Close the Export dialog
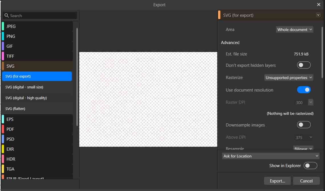325x191 pixels. point(318,5)
